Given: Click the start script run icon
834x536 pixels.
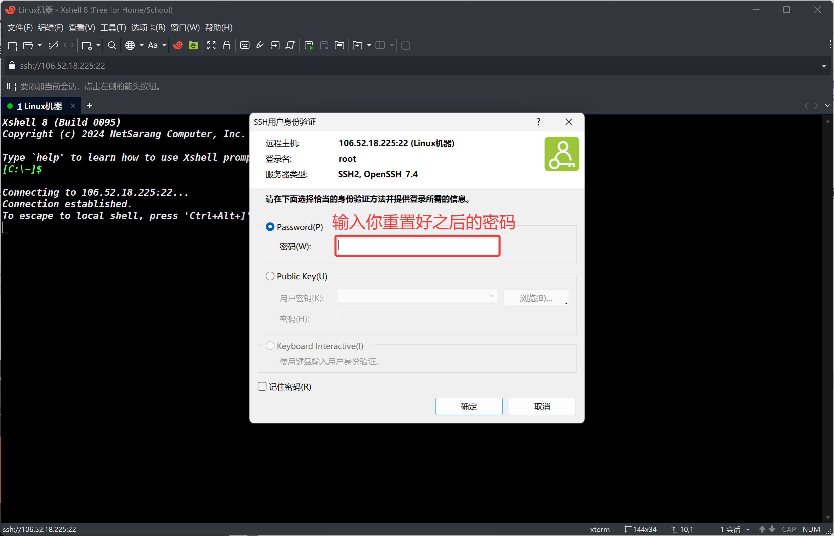Looking at the screenshot, I should click(309, 46).
